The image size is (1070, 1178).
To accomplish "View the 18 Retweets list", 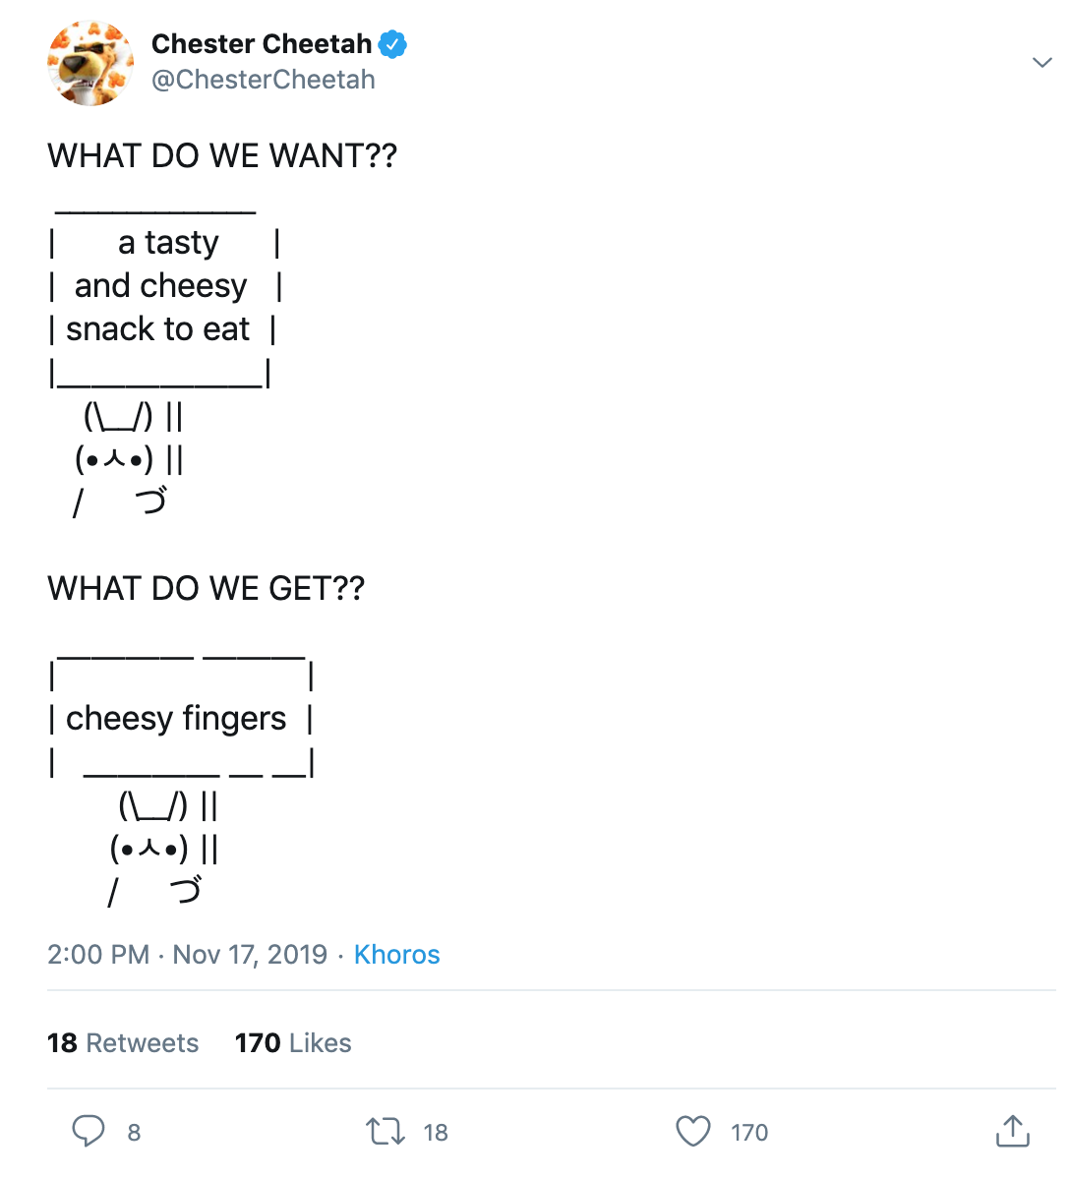I will click(123, 1043).
